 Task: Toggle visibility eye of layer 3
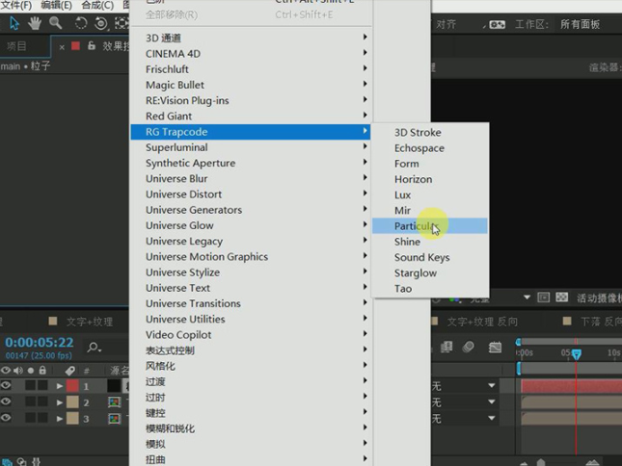pyautogui.click(x=6, y=418)
